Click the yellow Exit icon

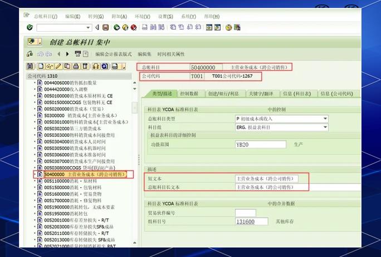coord(125,27)
